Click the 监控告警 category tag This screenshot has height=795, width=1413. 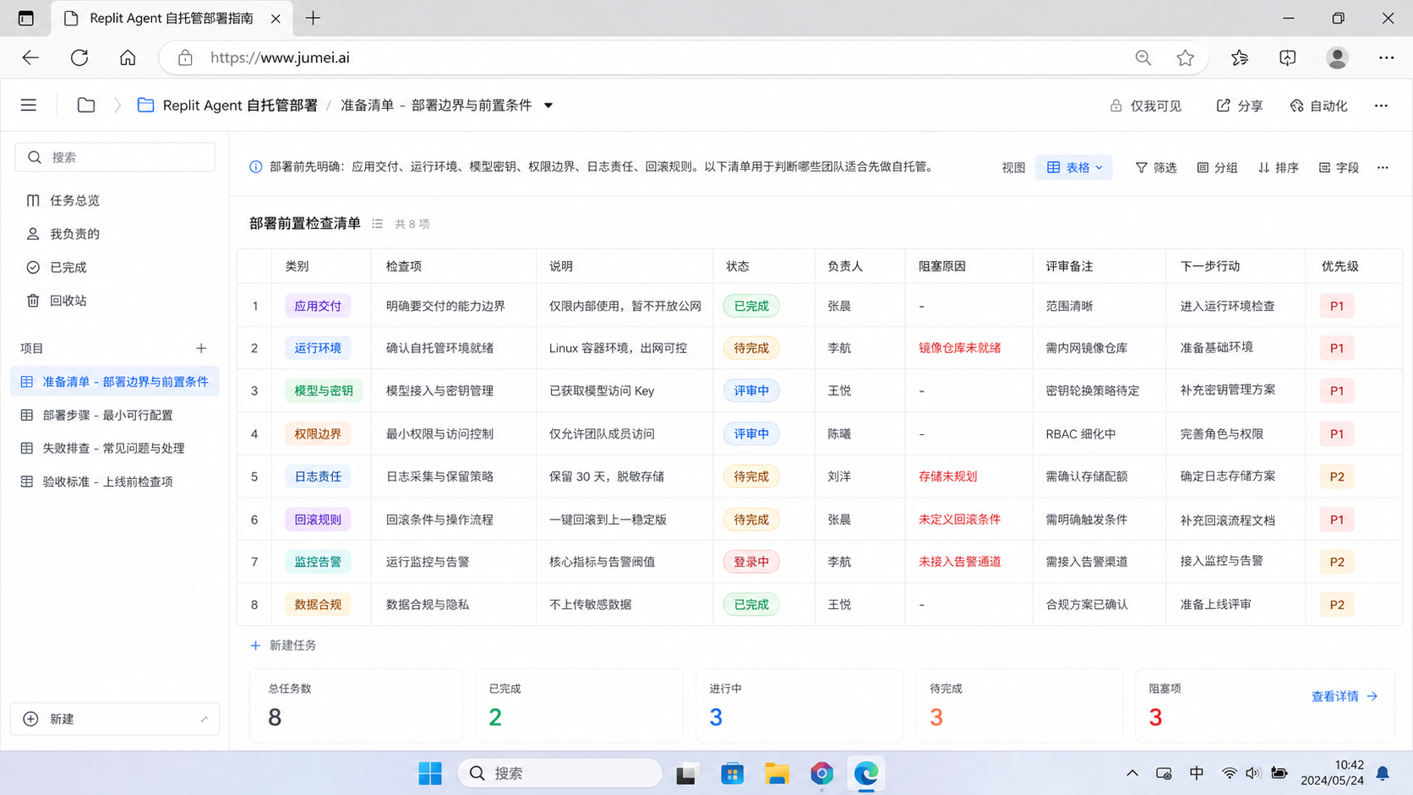318,562
